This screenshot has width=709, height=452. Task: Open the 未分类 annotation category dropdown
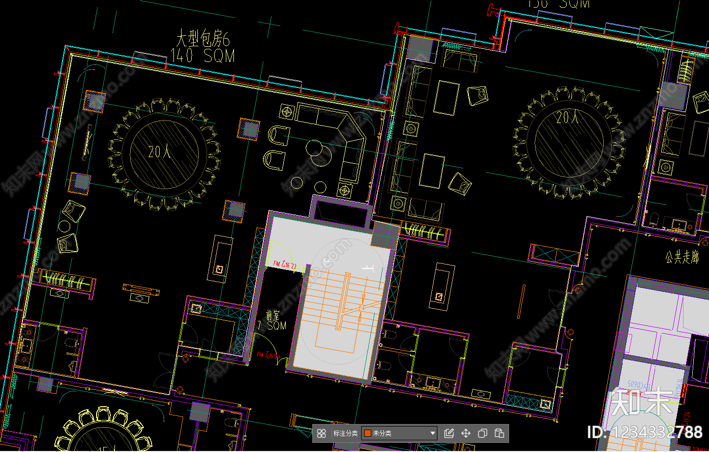[x=399, y=433]
